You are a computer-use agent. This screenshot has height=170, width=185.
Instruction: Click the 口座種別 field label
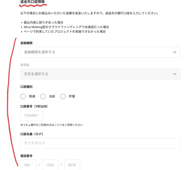point(26,87)
